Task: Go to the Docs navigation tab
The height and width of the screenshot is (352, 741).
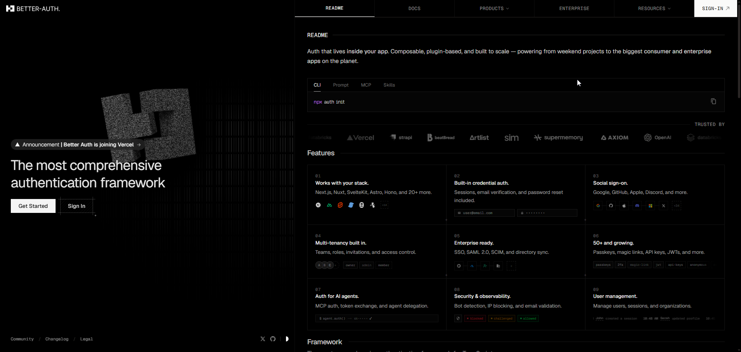Action: pyautogui.click(x=414, y=9)
